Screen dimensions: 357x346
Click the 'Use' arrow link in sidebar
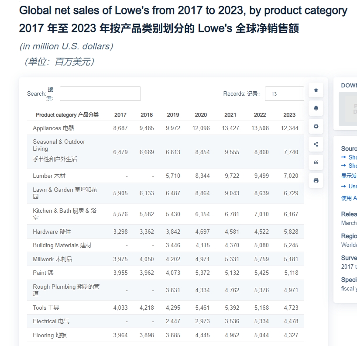pyautogui.click(x=350, y=186)
